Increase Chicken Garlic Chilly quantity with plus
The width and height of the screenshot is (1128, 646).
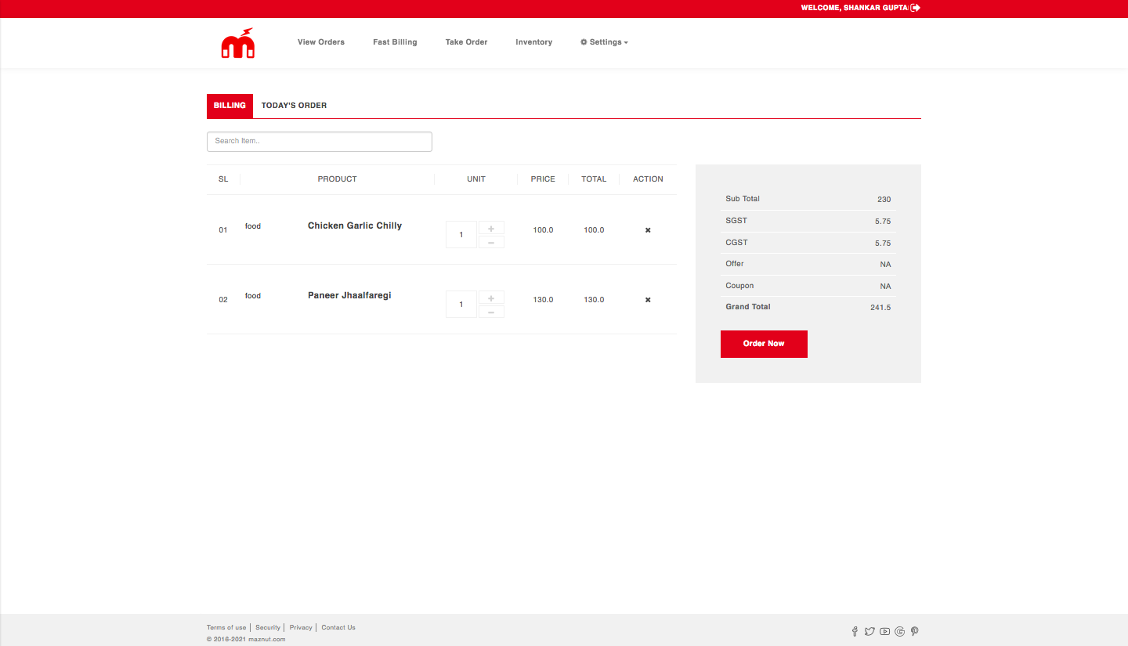coord(491,229)
